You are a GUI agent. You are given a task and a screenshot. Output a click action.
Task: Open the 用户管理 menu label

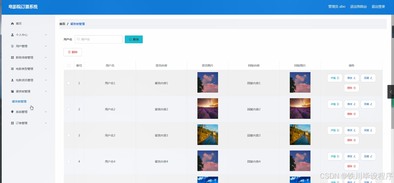coord(22,46)
